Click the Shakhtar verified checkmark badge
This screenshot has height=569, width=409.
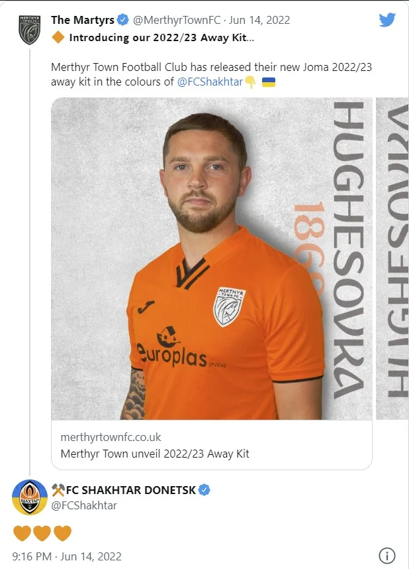click(204, 490)
